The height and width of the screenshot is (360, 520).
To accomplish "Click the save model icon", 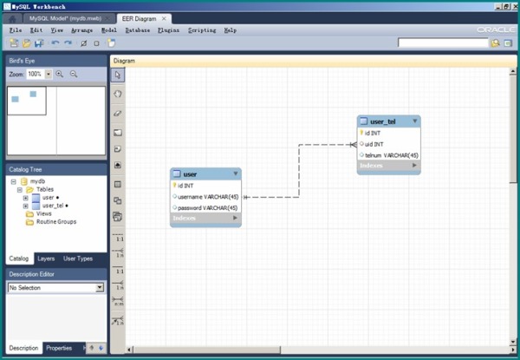I will click(x=39, y=43).
